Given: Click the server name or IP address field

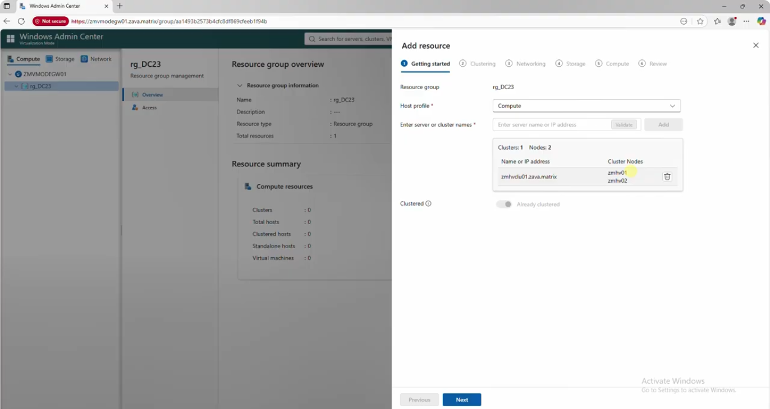Looking at the screenshot, I should point(547,124).
